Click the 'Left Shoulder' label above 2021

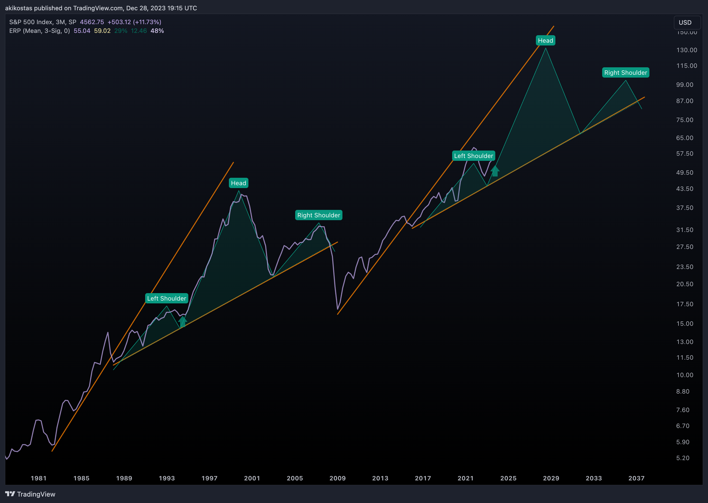click(473, 156)
